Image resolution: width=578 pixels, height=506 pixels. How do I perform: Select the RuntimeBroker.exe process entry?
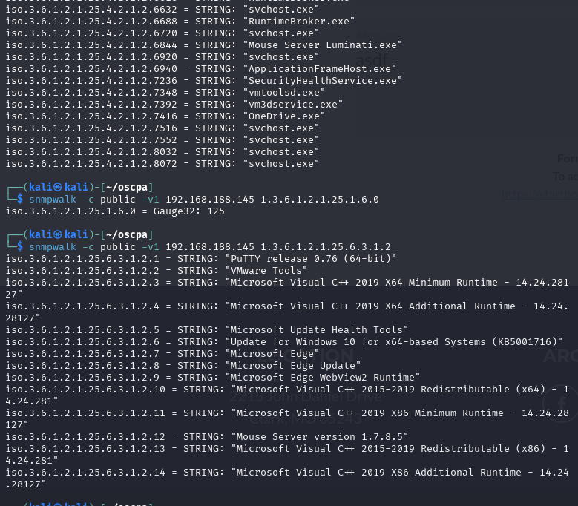tap(180, 22)
